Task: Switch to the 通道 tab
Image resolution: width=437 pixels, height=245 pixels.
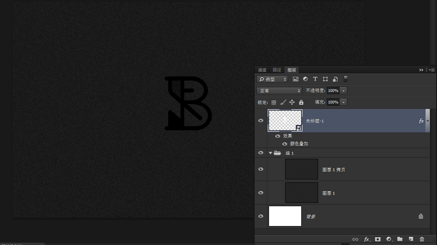Action: click(262, 70)
